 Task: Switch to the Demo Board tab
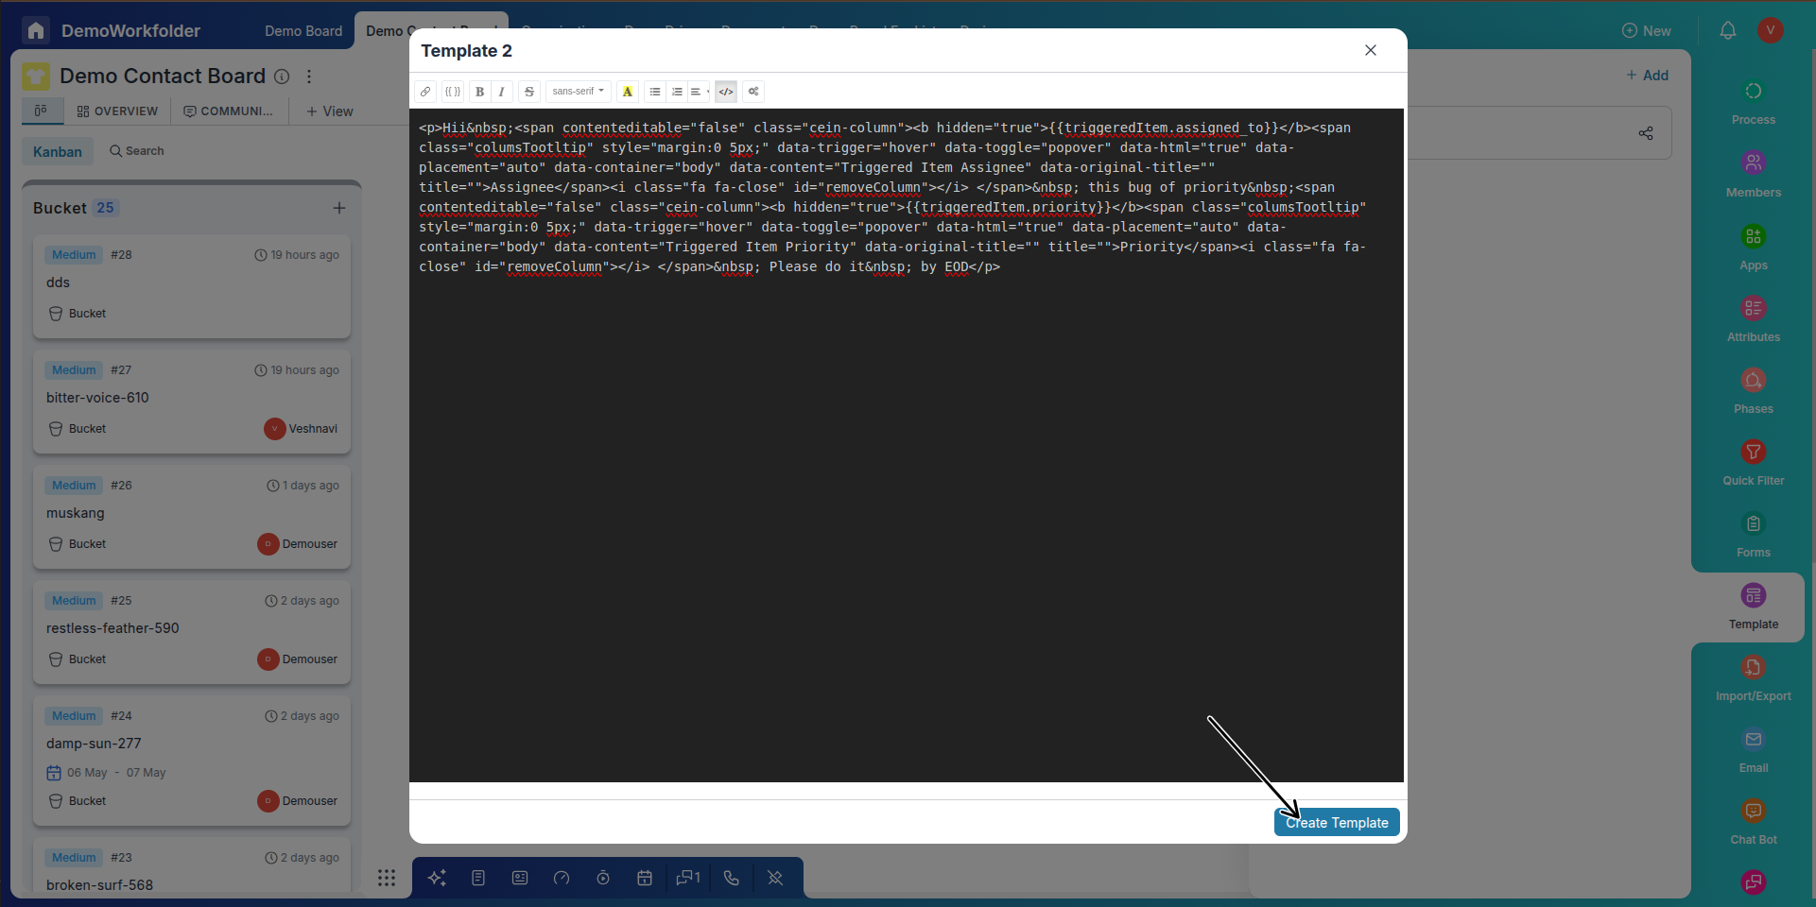point(303,31)
